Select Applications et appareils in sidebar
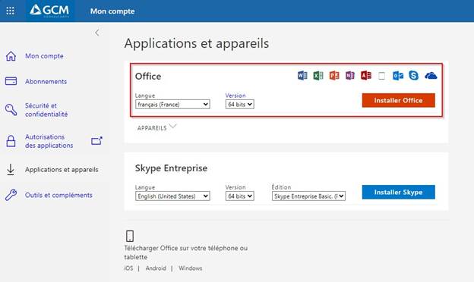Viewport: 474px width, 282px height. (62, 170)
